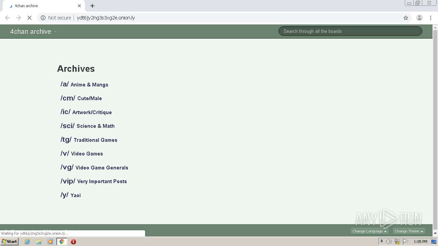Focus the Search through all the boards field

click(x=350, y=31)
